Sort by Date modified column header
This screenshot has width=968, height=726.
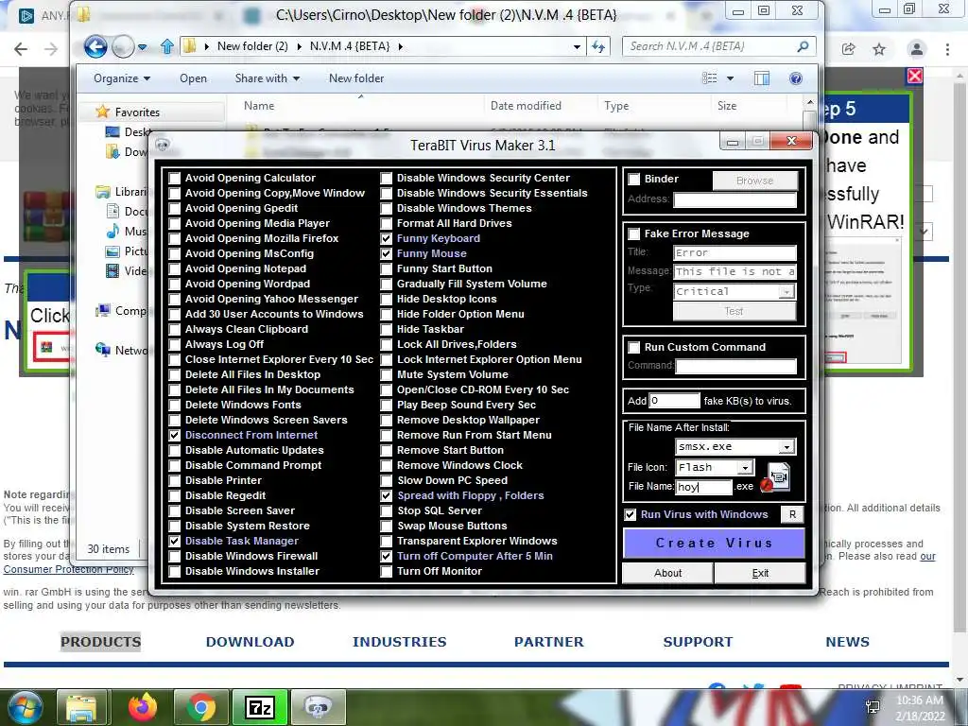coord(526,106)
